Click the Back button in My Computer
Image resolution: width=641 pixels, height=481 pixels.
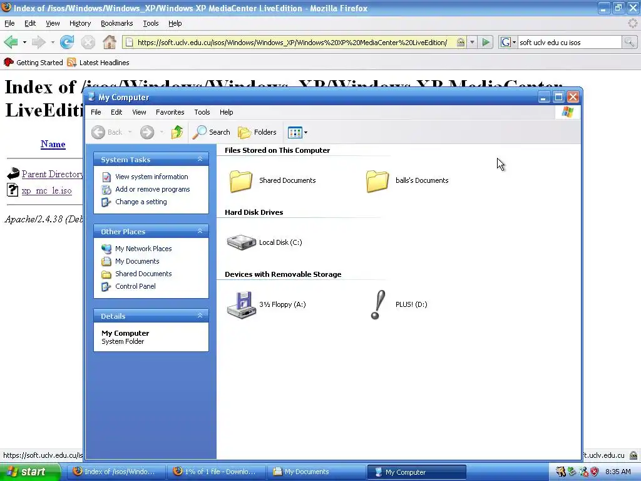pyautogui.click(x=106, y=132)
